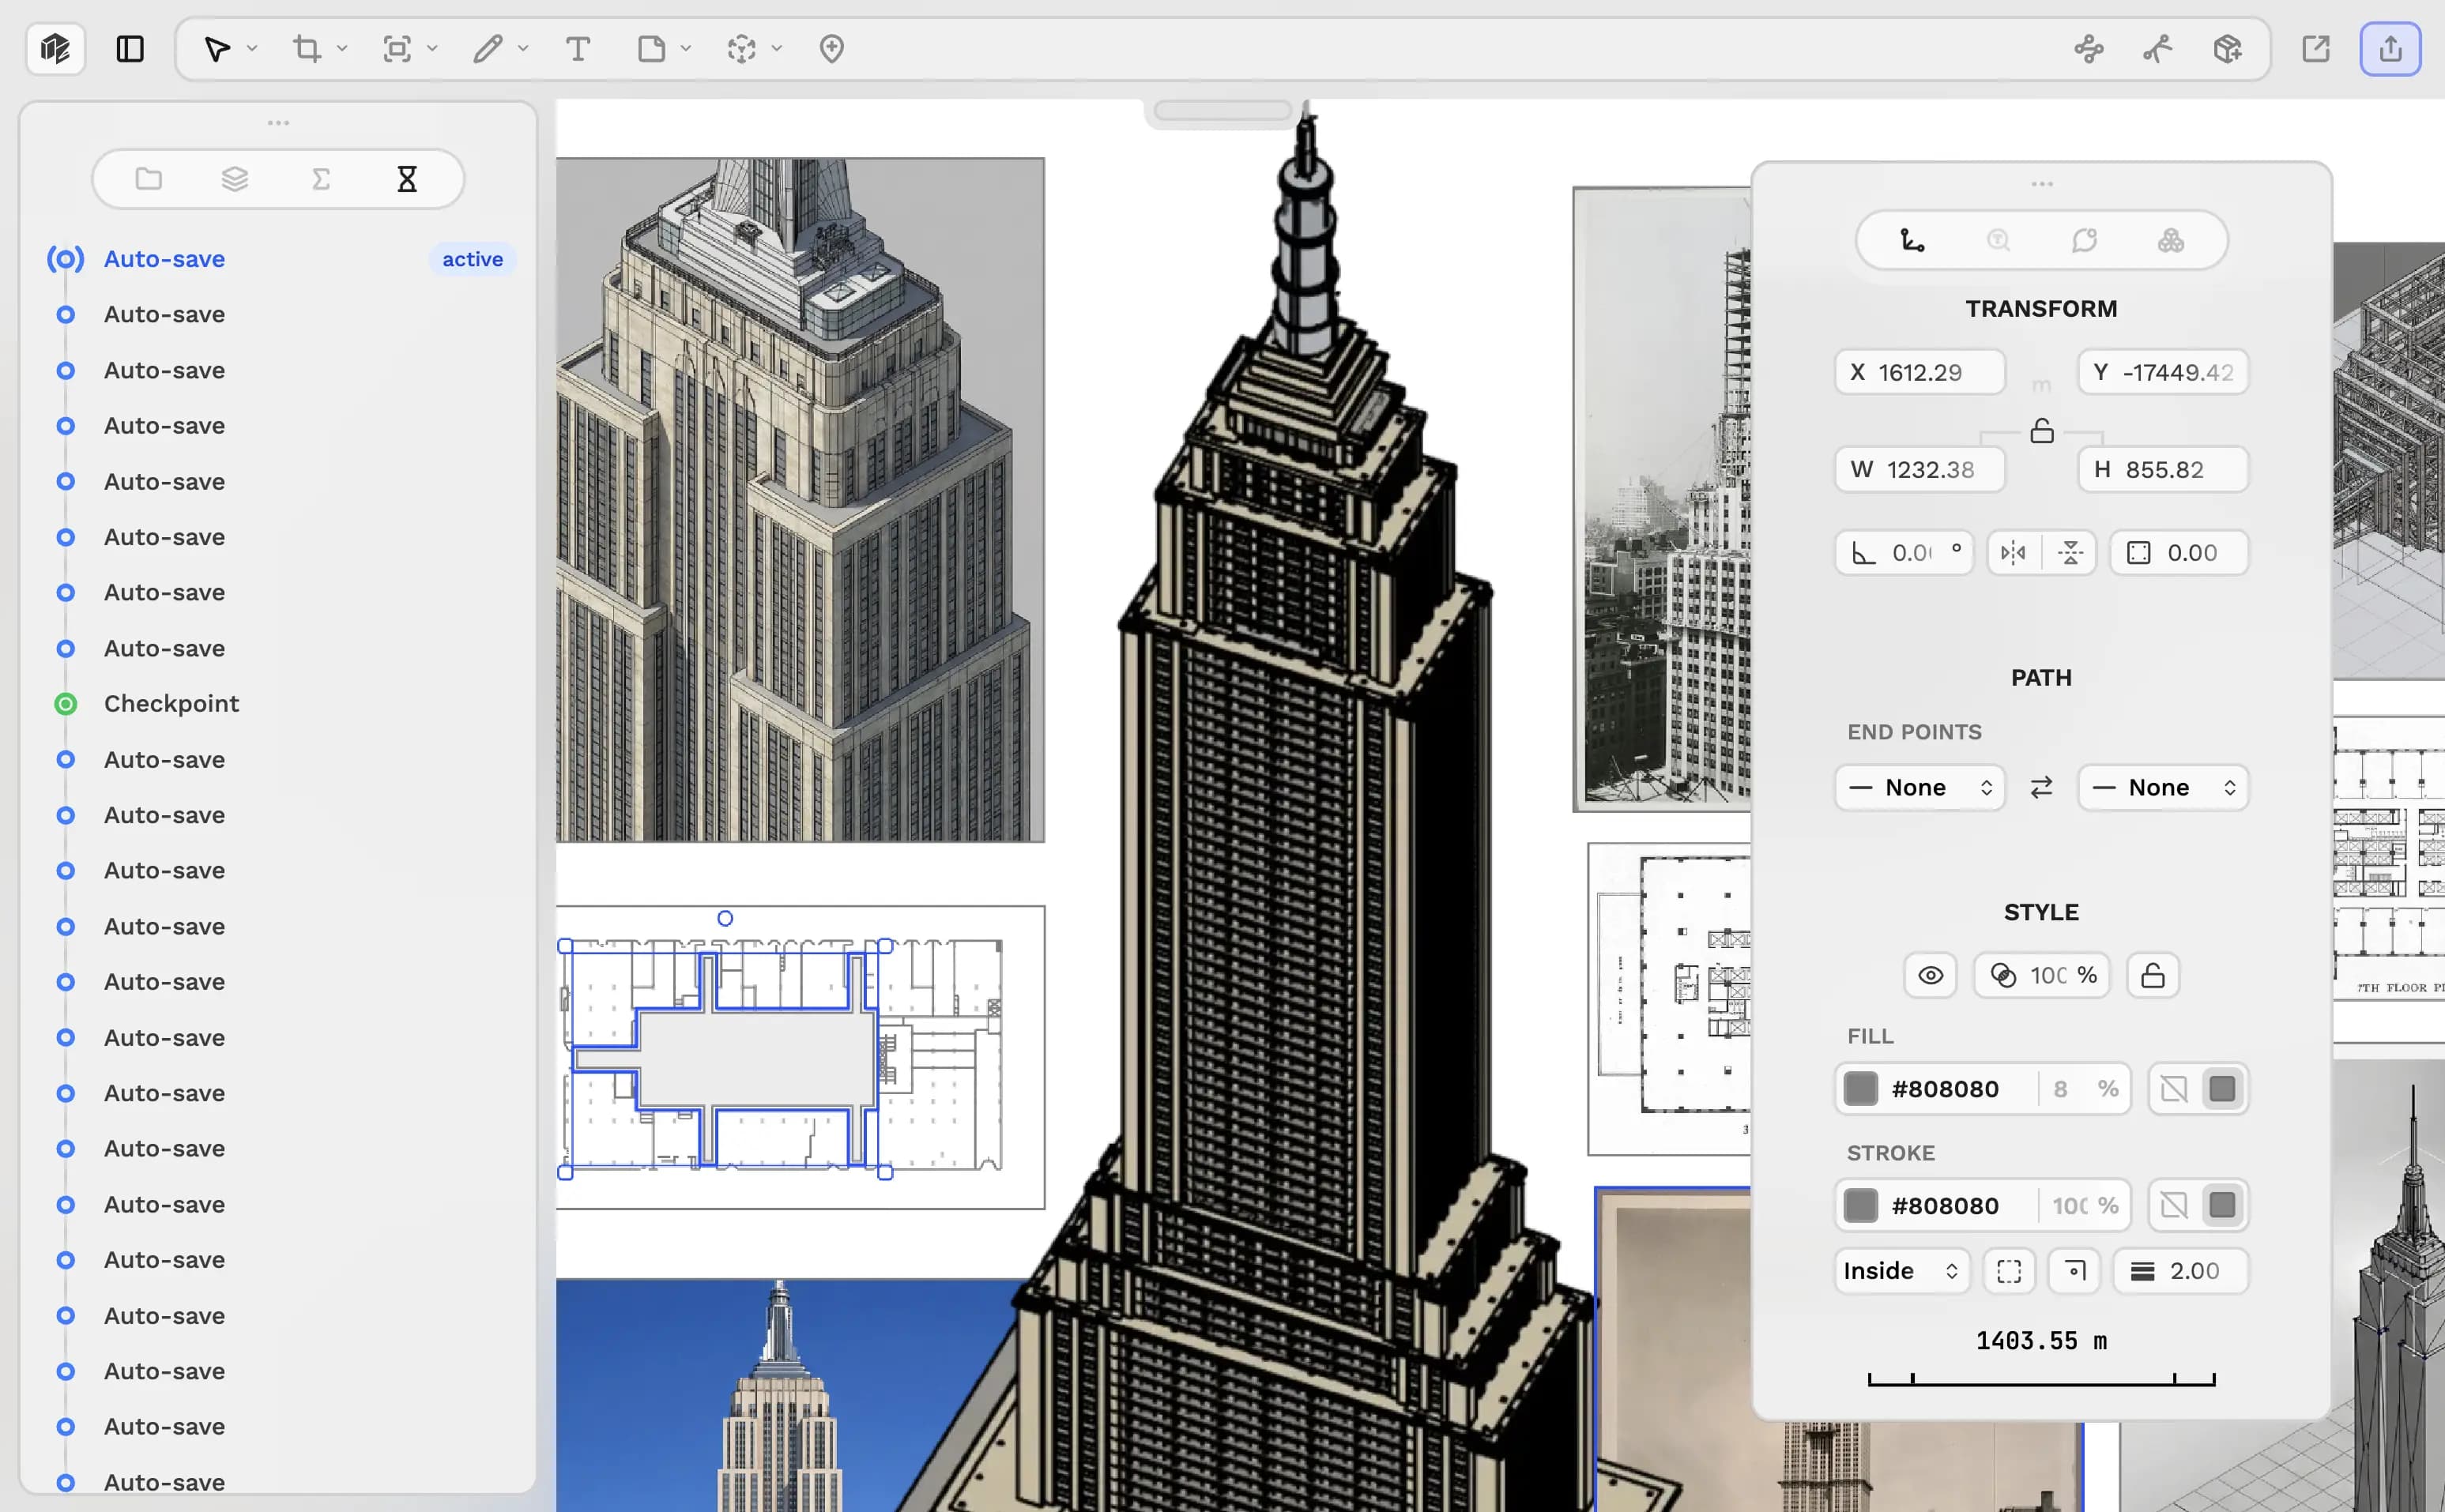
Task: Toggle dashed stroke style
Action: [x=2009, y=1271]
